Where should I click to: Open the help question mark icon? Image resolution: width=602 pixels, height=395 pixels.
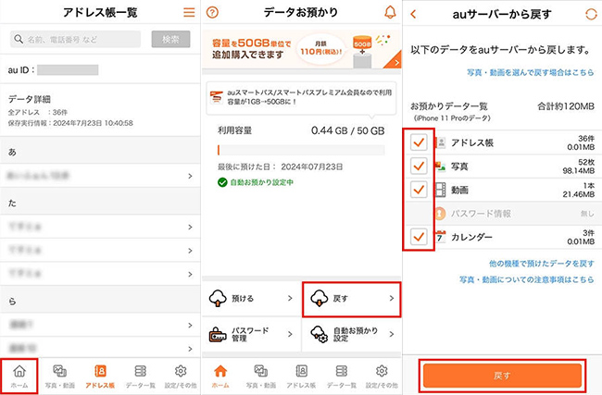(212, 12)
